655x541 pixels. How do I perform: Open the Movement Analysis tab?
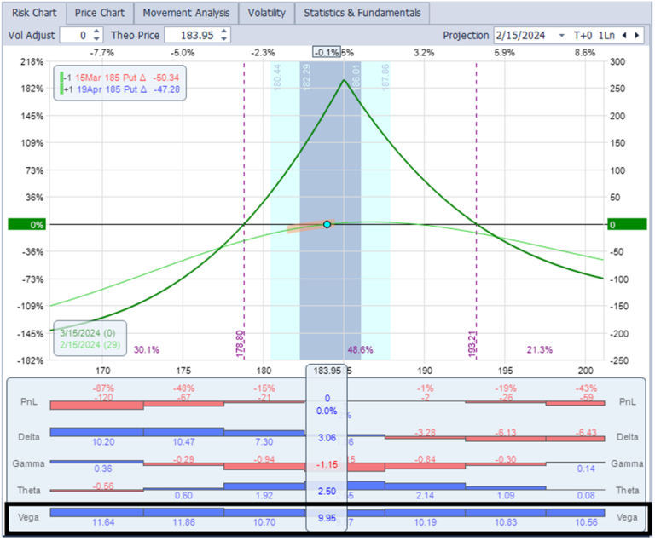coord(186,13)
